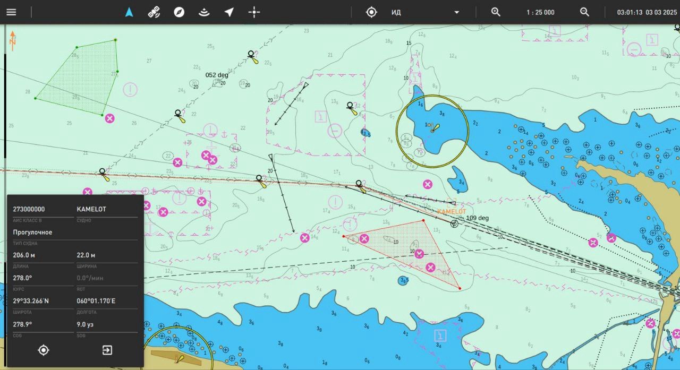This screenshot has width=680, height=370.
Task: Click the date and time display
Action: (x=647, y=12)
